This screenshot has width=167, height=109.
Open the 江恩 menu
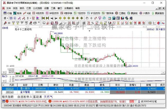pos(29,8)
